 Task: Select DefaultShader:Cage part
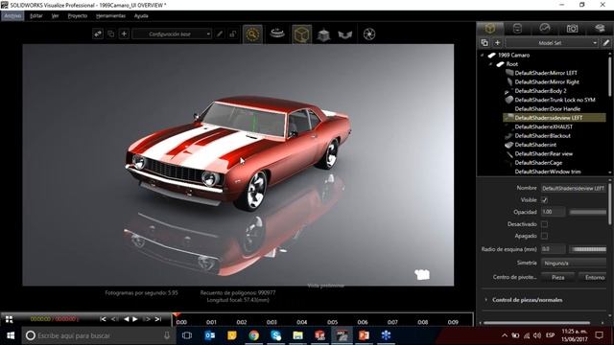click(538, 163)
